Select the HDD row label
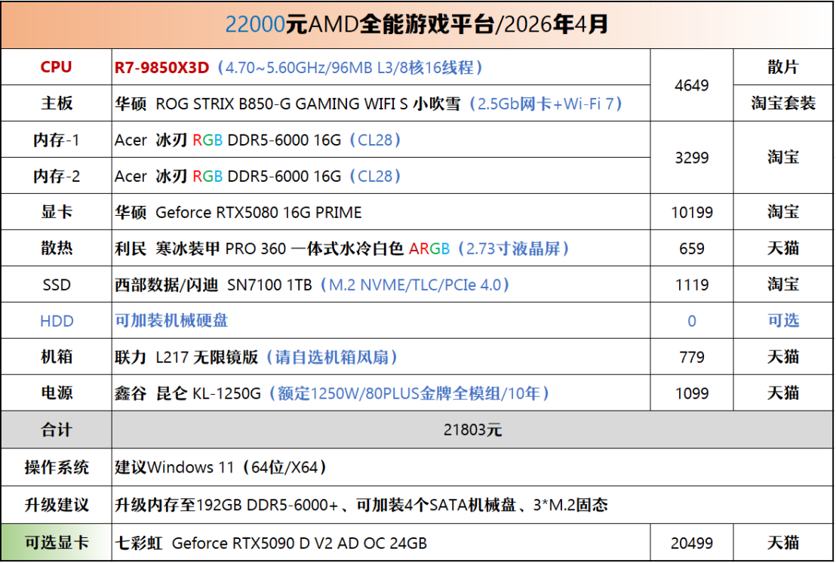 coord(56,321)
